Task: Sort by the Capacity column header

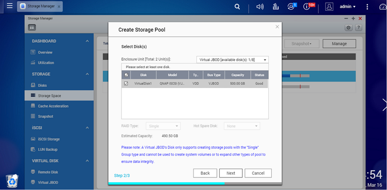Action: coord(238,75)
